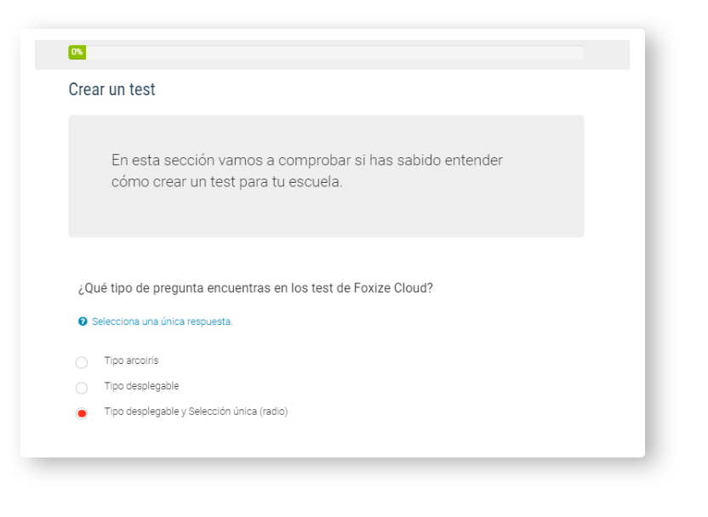
Task: Click the words 'Foxize Cloud?' in the question
Action: coord(393,287)
